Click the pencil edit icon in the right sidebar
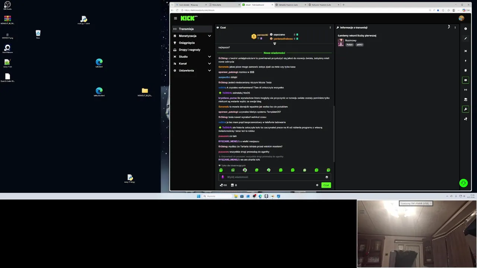This screenshot has width=477, height=268. (x=465, y=38)
